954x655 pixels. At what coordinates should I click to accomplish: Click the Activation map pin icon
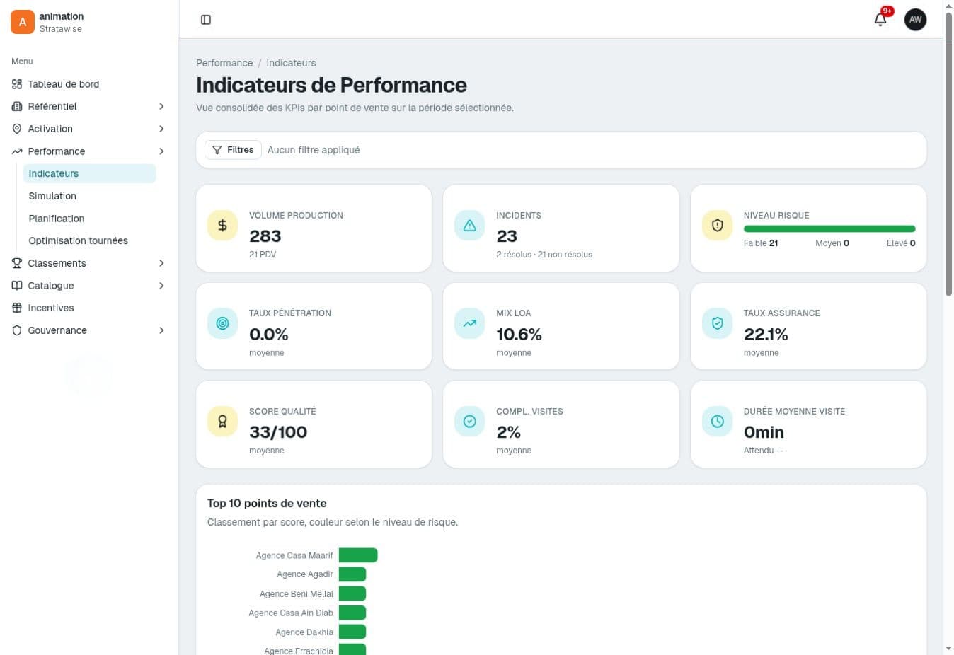coord(17,129)
